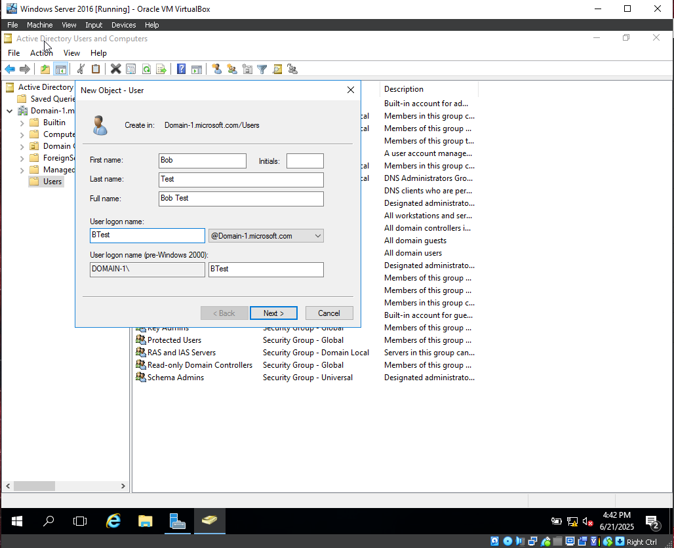Open the File menu of Active Directory
The height and width of the screenshot is (548, 674).
(14, 53)
